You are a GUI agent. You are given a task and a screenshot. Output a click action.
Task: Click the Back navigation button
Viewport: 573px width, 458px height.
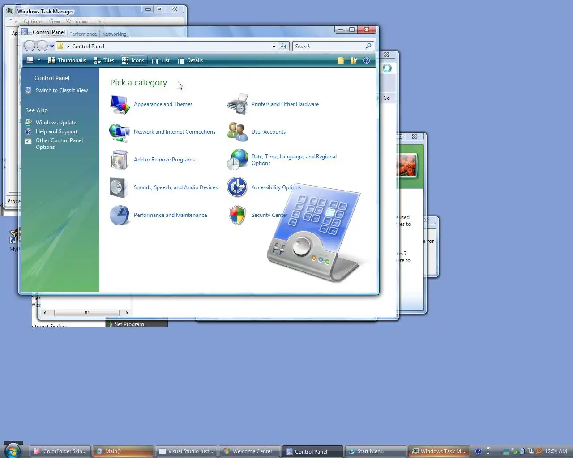30,46
